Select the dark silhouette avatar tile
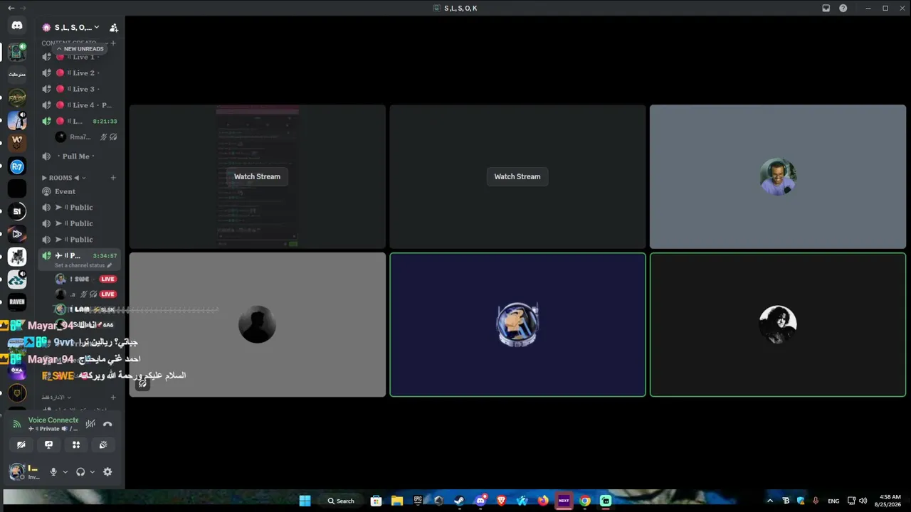The width and height of the screenshot is (911, 512). pos(257,325)
